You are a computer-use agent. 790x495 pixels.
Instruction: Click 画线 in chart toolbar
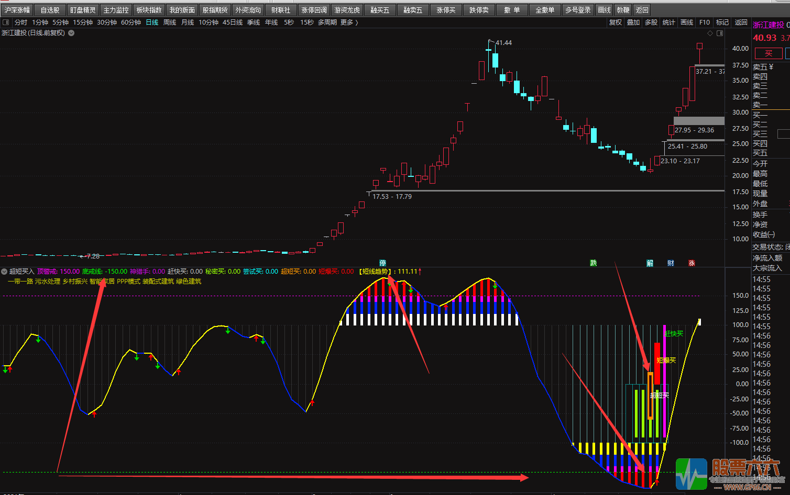point(687,22)
